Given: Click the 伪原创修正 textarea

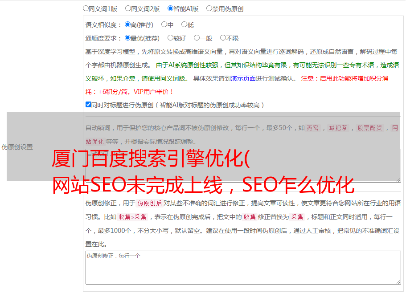Looking at the screenshot, I should tap(243, 268).
